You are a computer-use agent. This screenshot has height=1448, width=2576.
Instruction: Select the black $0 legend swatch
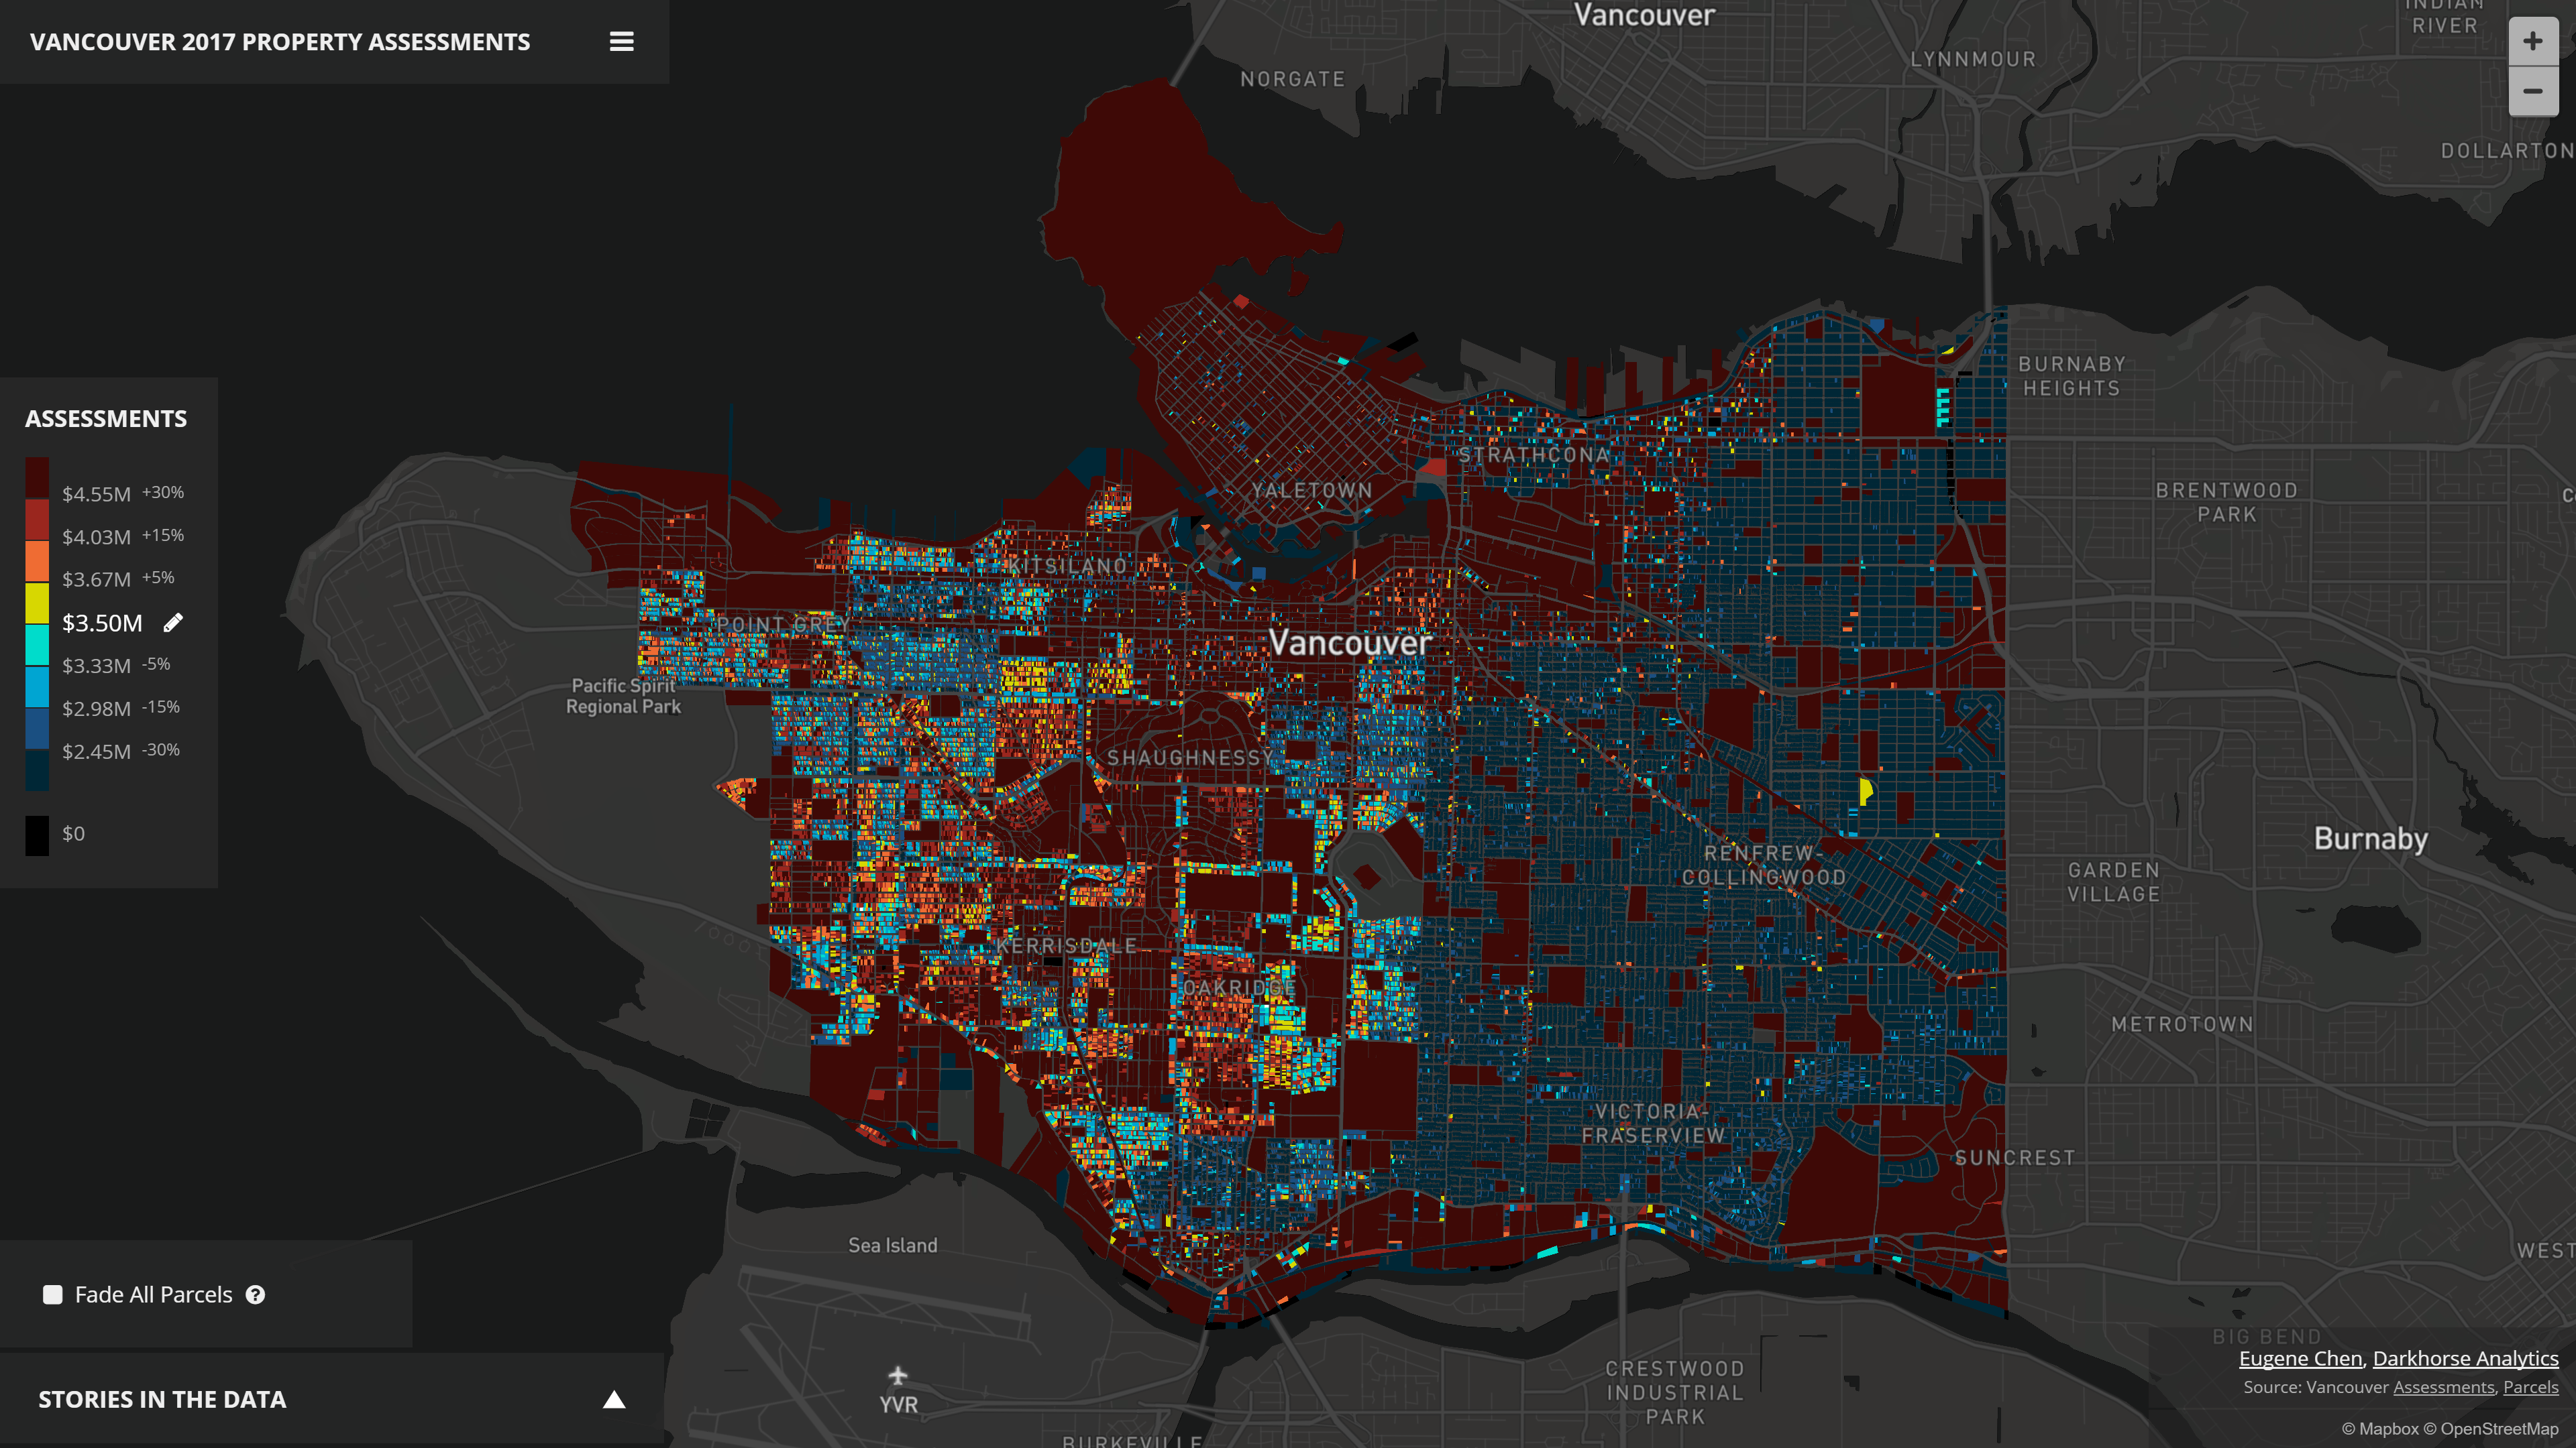tap(37, 835)
